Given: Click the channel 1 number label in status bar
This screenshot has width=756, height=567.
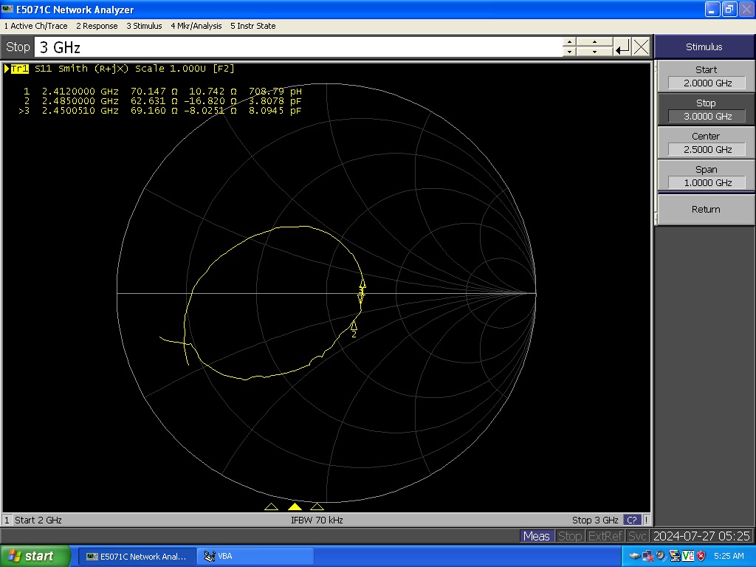Looking at the screenshot, I should [7, 520].
